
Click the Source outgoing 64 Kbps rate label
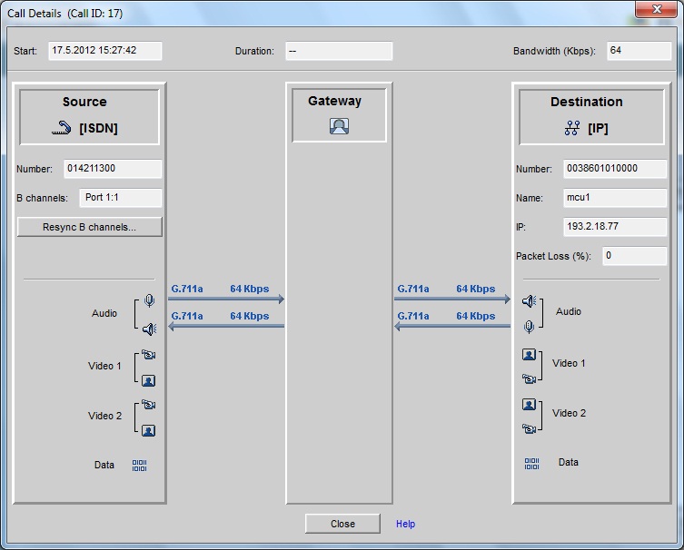point(250,289)
